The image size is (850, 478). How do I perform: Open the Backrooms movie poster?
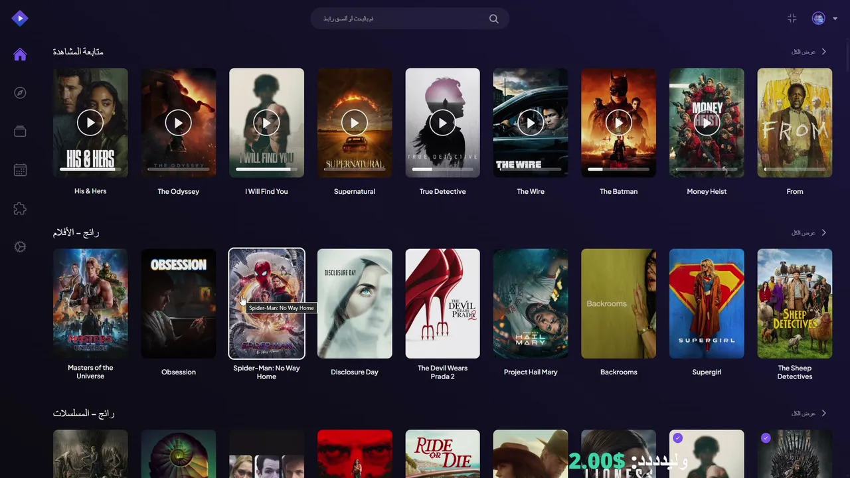(x=618, y=303)
